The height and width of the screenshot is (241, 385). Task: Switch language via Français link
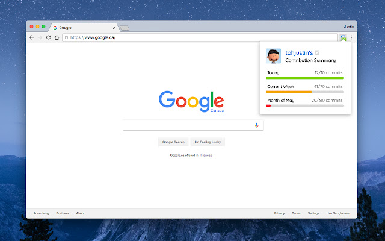click(206, 155)
